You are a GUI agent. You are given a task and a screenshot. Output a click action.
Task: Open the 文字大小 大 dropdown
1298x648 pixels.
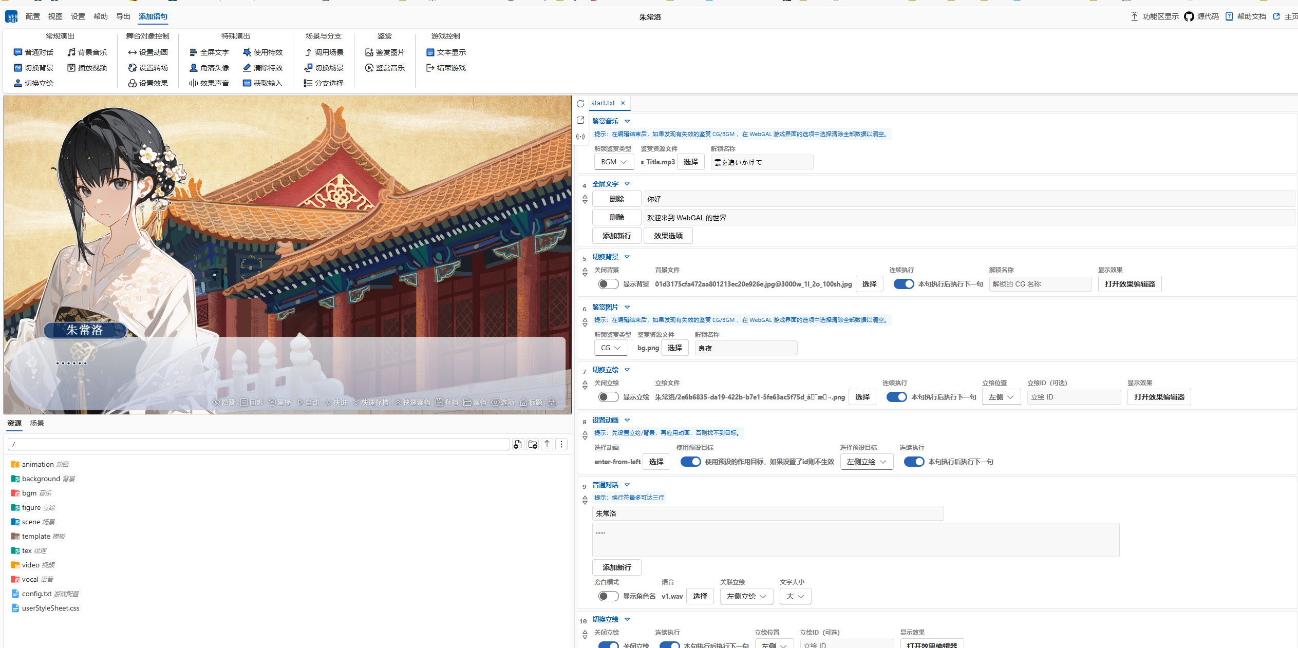pyautogui.click(x=795, y=596)
